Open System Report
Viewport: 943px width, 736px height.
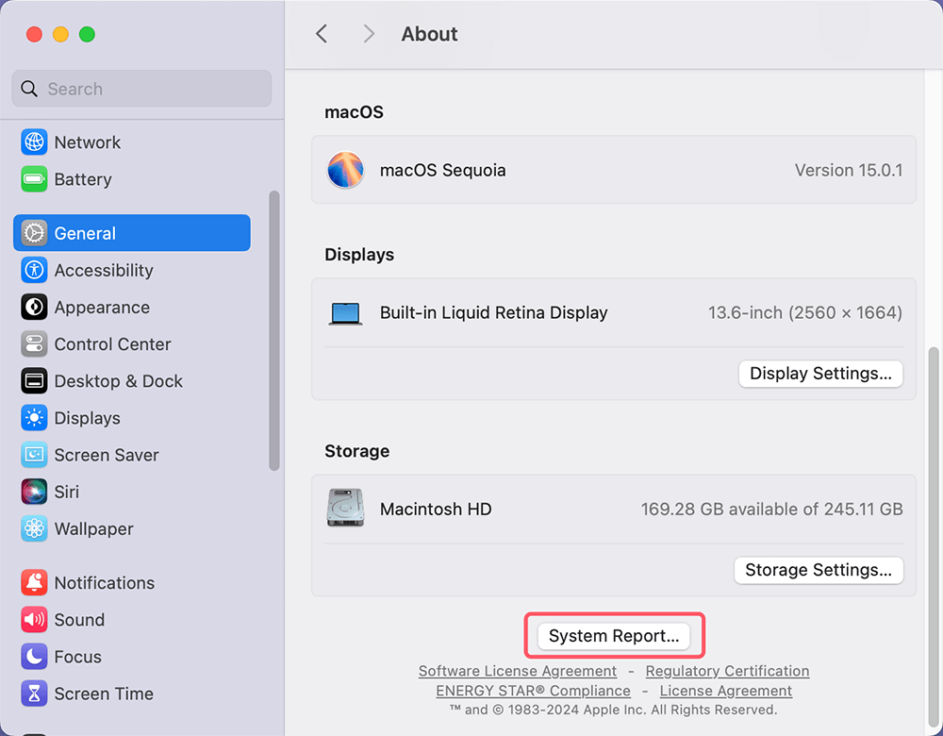613,635
